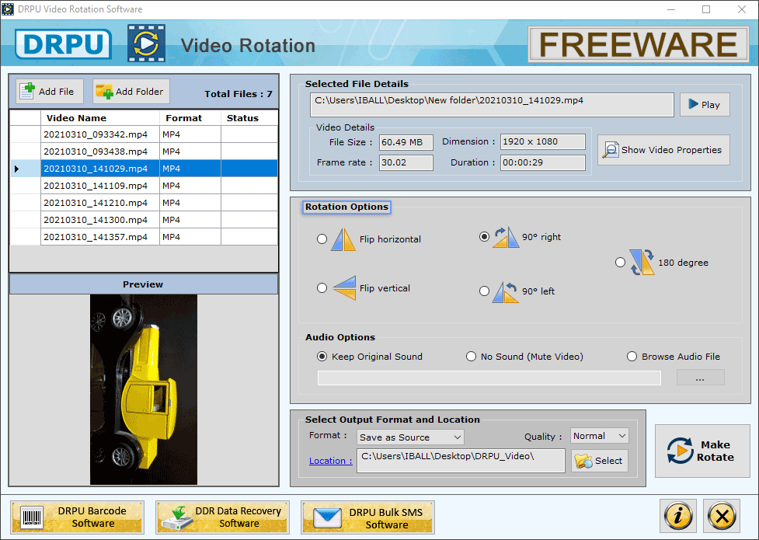Click the preview thumbnail of yellow car
759x540 pixels.
click(x=144, y=389)
